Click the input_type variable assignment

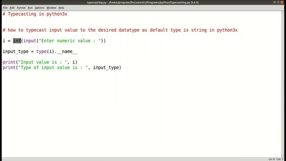[x=40, y=51]
